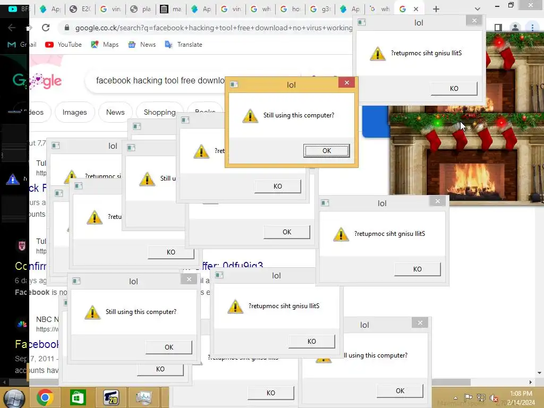Open the Gmail bookmark
This screenshot has width=544, height=408.
click(22, 45)
